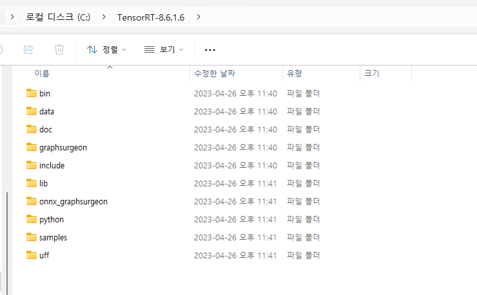
Task: Click the Delete trash can icon
Action: (x=59, y=49)
